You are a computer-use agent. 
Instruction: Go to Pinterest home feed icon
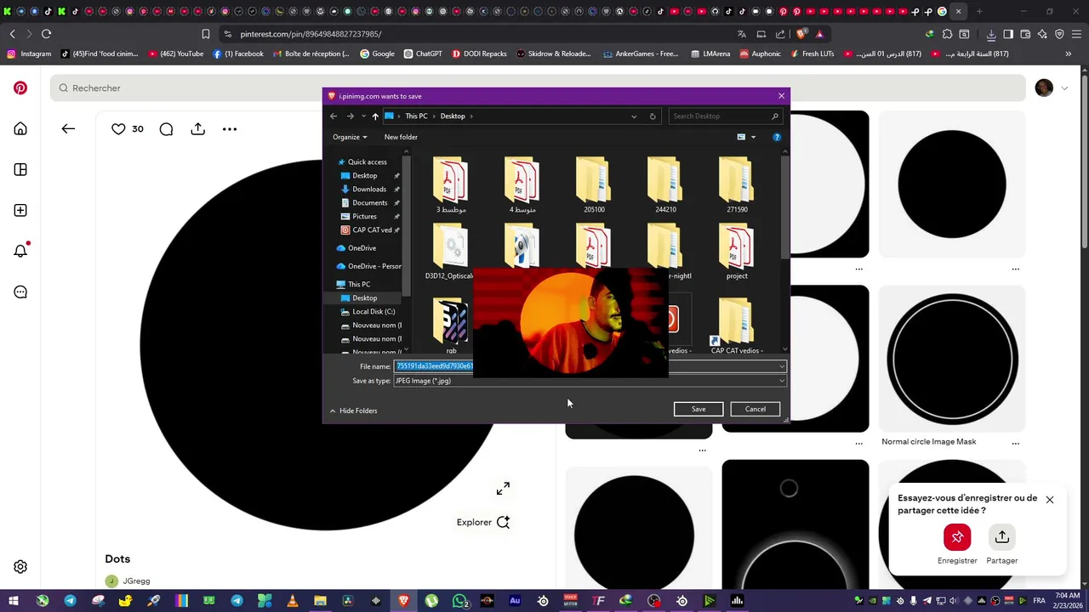[x=20, y=128]
